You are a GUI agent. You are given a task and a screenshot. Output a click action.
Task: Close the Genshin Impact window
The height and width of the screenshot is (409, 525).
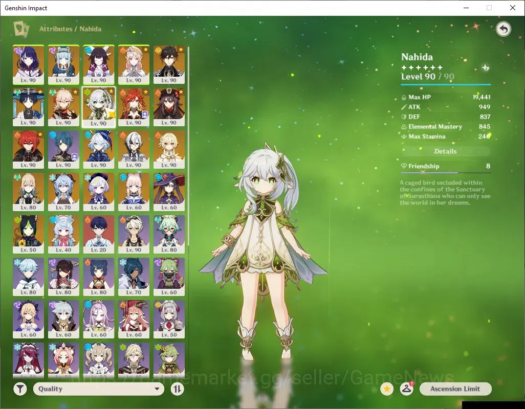[513, 8]
